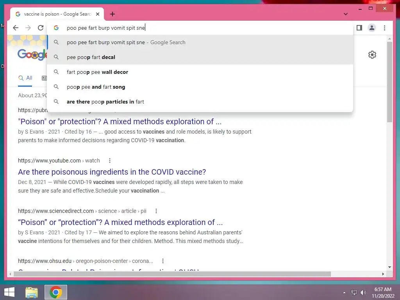
Task: Click the search icon beside 'wall decor' suggestion
Action: 56,72
